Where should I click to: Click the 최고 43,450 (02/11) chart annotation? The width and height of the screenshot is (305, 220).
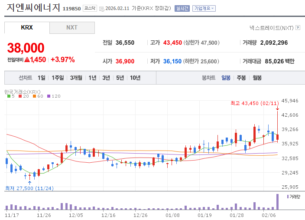tap(255, 103)
